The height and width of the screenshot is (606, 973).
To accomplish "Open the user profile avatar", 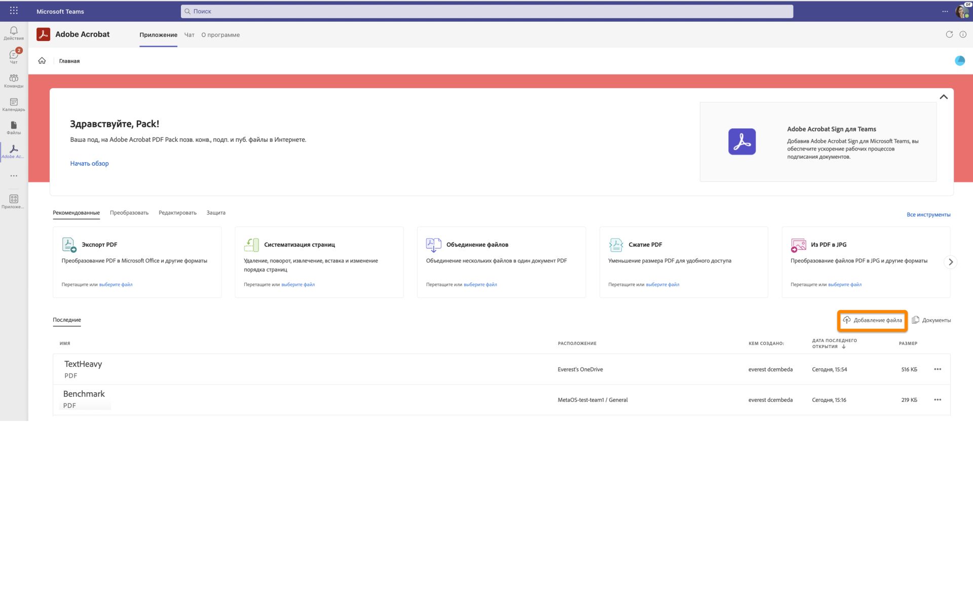I will [962, 11].
